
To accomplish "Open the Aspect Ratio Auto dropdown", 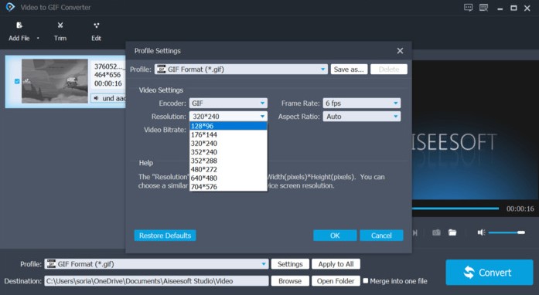I will tap(362, 117).
